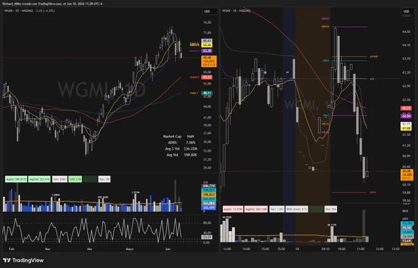Select the 542,03K volume label
Image resolution: width=418 pixels, height=268 pixels.
pyautogui.click(x=209, y=199)
